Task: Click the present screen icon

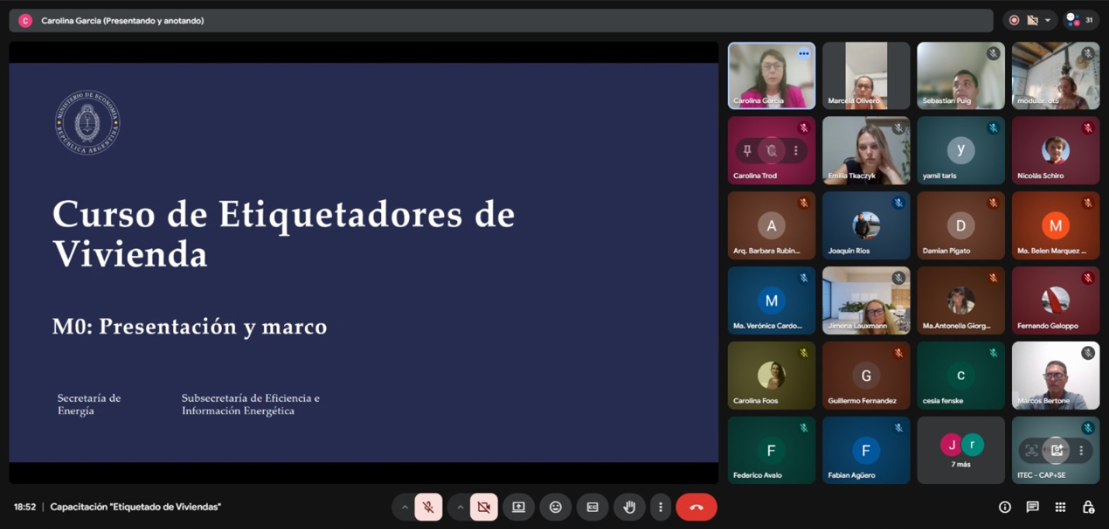Action: tap(518, 508)
